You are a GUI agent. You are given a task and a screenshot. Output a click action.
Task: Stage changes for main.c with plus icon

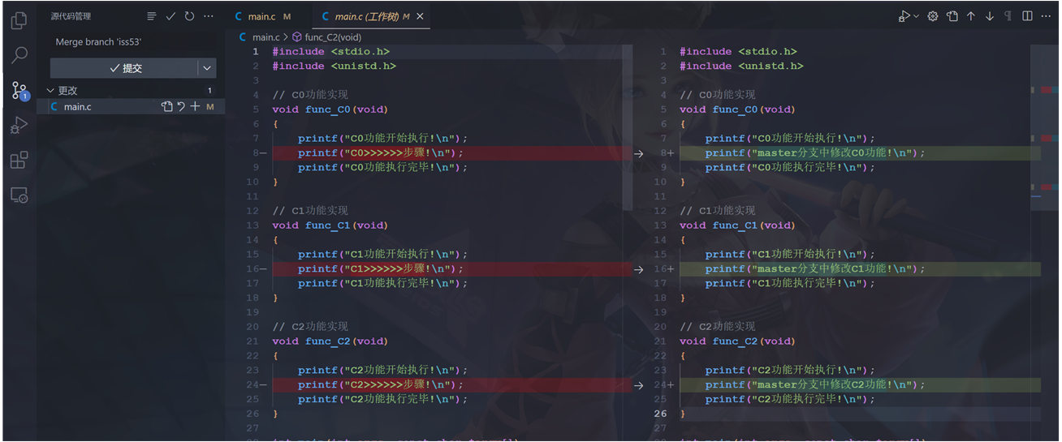click(195, 107)
